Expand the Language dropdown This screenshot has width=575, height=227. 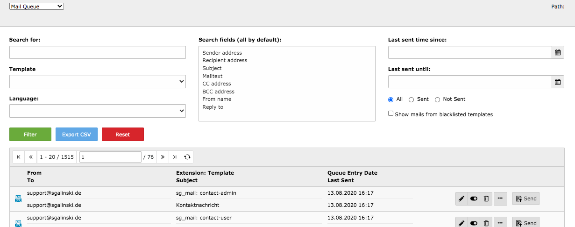98,111
